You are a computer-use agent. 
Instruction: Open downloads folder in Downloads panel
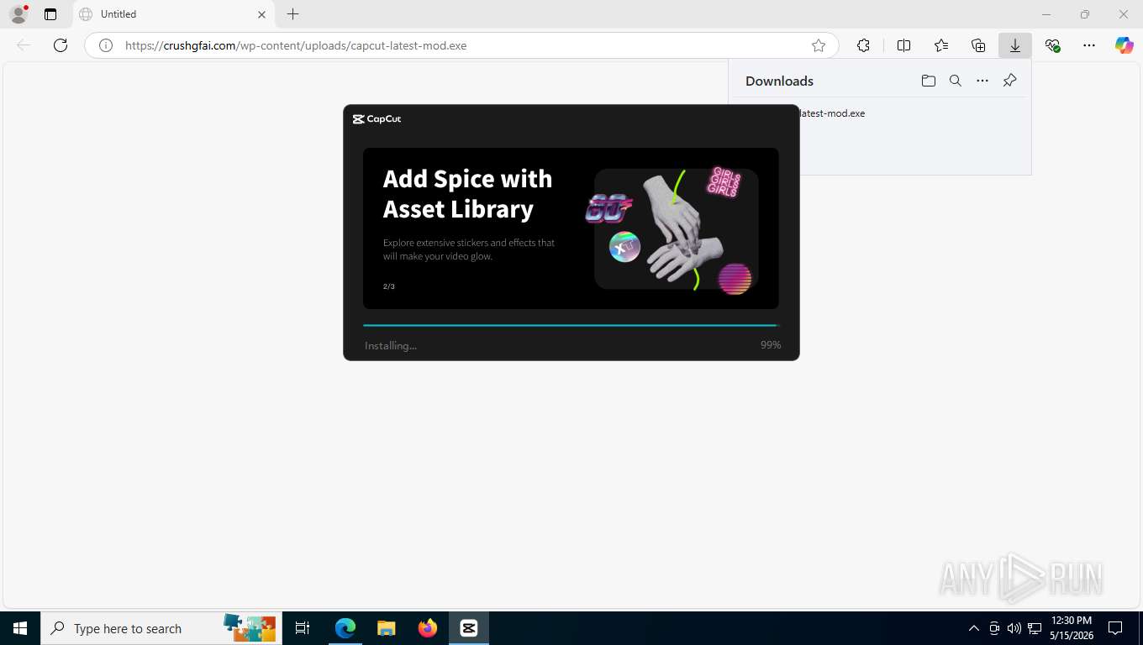coord(929,81)
